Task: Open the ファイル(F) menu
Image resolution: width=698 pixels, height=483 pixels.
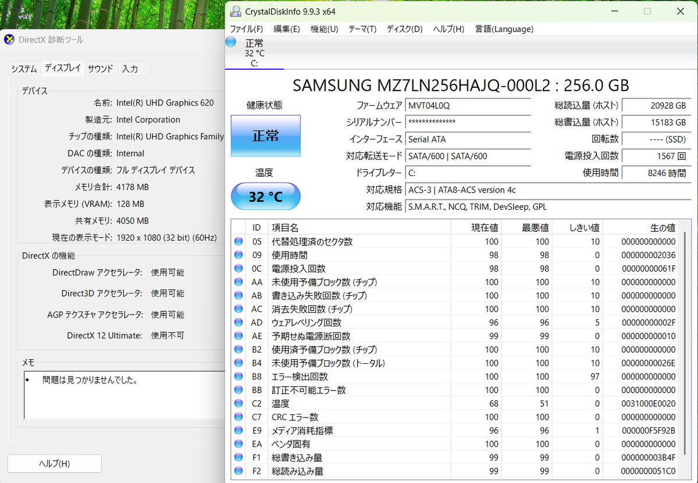Action: point(246,28)
